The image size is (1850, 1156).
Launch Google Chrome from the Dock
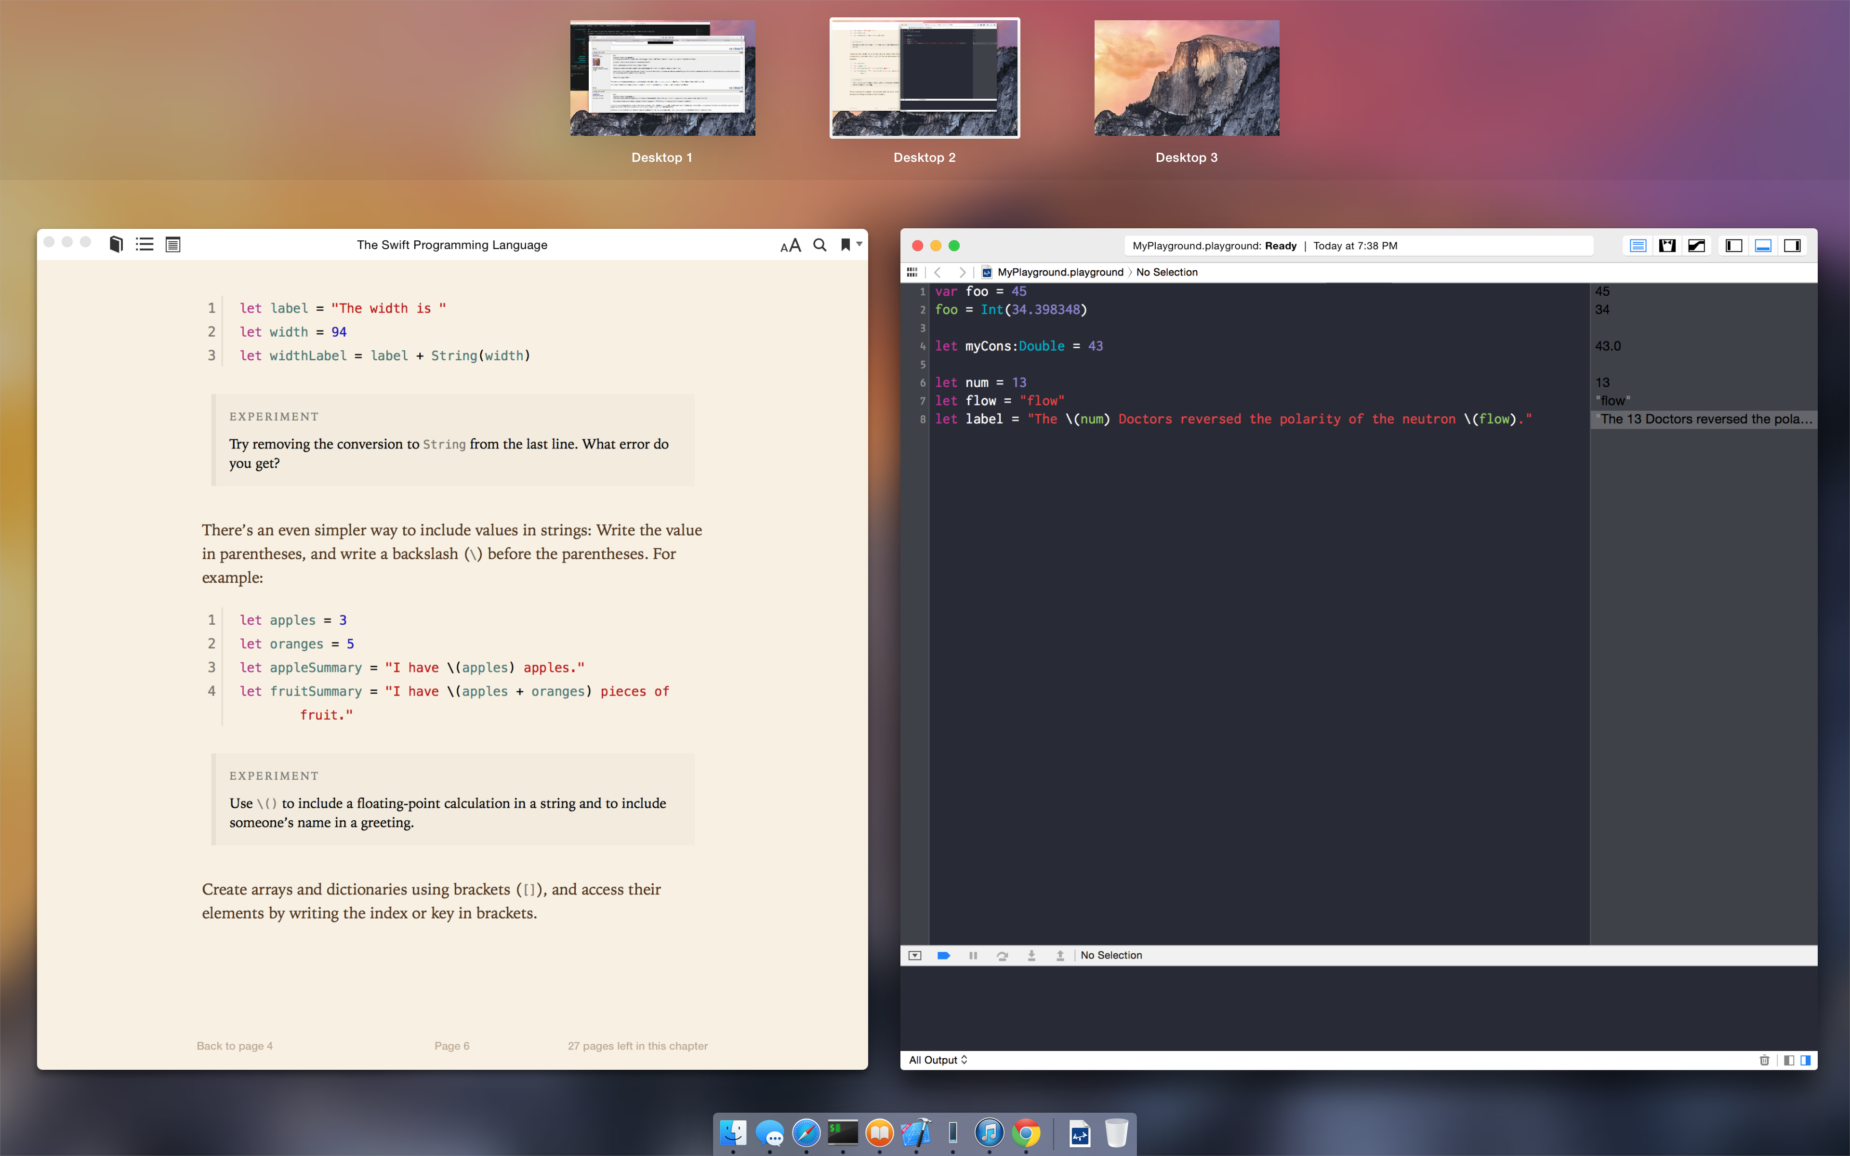point(1026,1132)
